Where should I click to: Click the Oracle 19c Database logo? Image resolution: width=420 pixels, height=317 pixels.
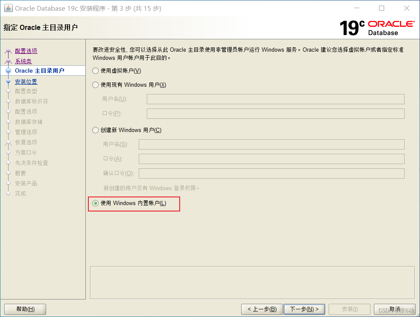(x=377, y=28)
